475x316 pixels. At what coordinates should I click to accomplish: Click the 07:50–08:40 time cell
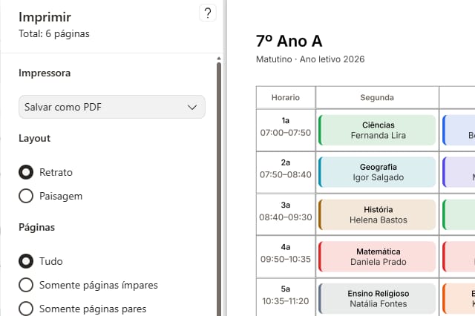click(286, 172)
